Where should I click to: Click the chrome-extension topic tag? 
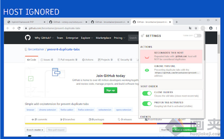click(x=47, y=110)
